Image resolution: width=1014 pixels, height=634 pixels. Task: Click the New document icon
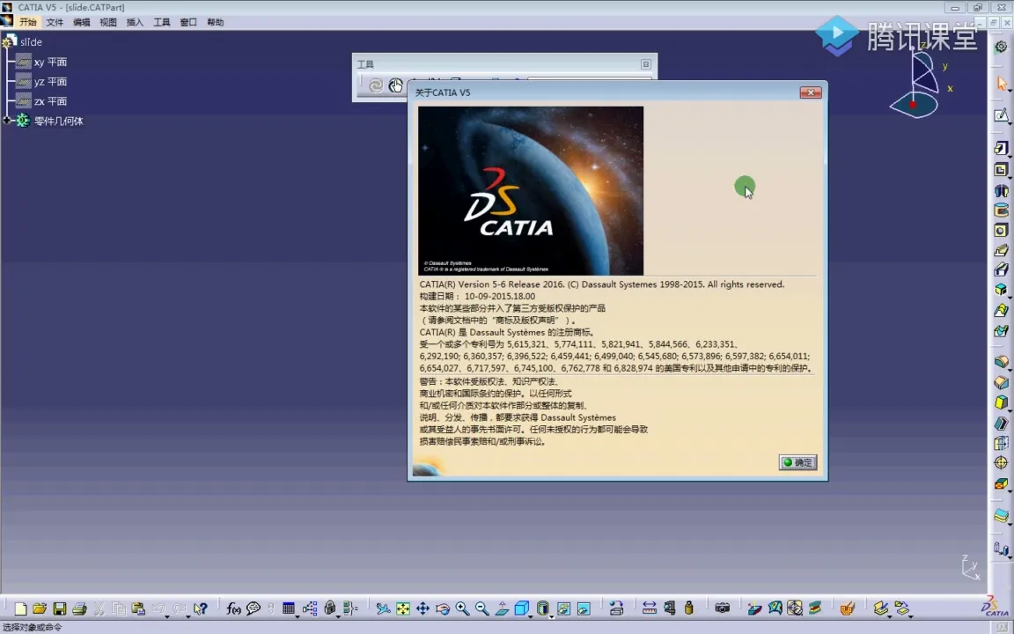pos(20,608)
